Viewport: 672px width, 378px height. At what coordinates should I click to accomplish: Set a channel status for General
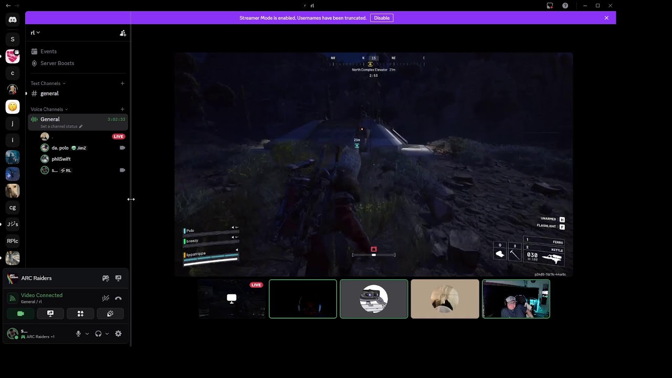tap(61, 127)
